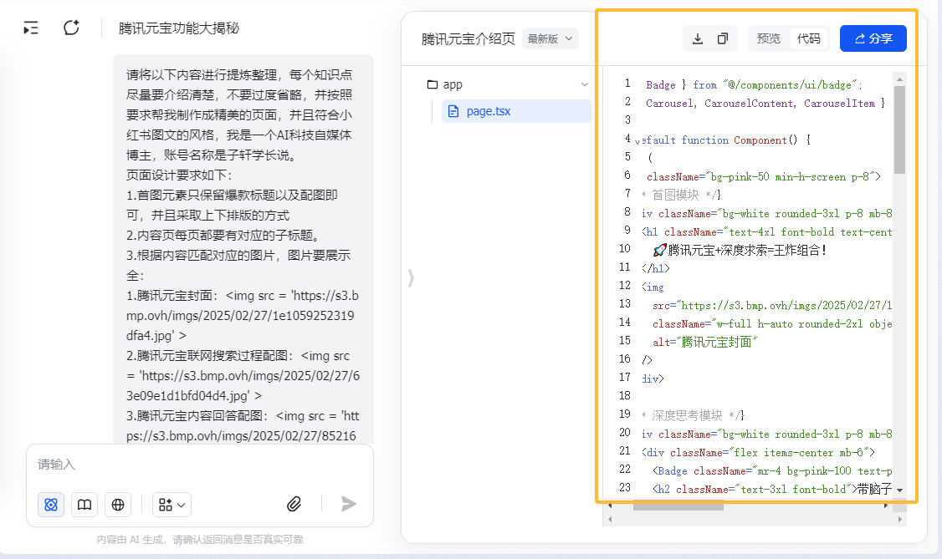Image resolution: width=942 pixels, height=559 pixels.
Task: Click the Carousel import code line
Action: [x=765, y=103]
